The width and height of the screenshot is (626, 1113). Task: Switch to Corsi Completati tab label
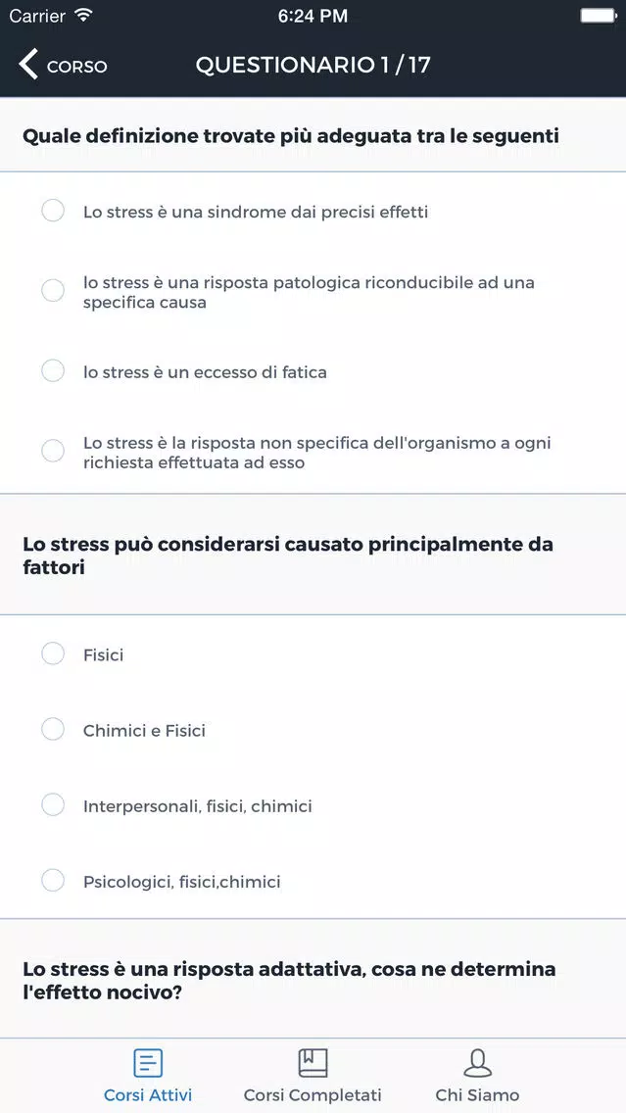[x=313, y=1094]
